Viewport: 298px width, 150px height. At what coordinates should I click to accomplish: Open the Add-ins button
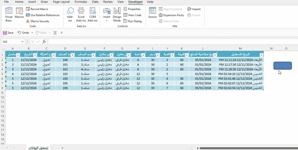pos(70,15)
